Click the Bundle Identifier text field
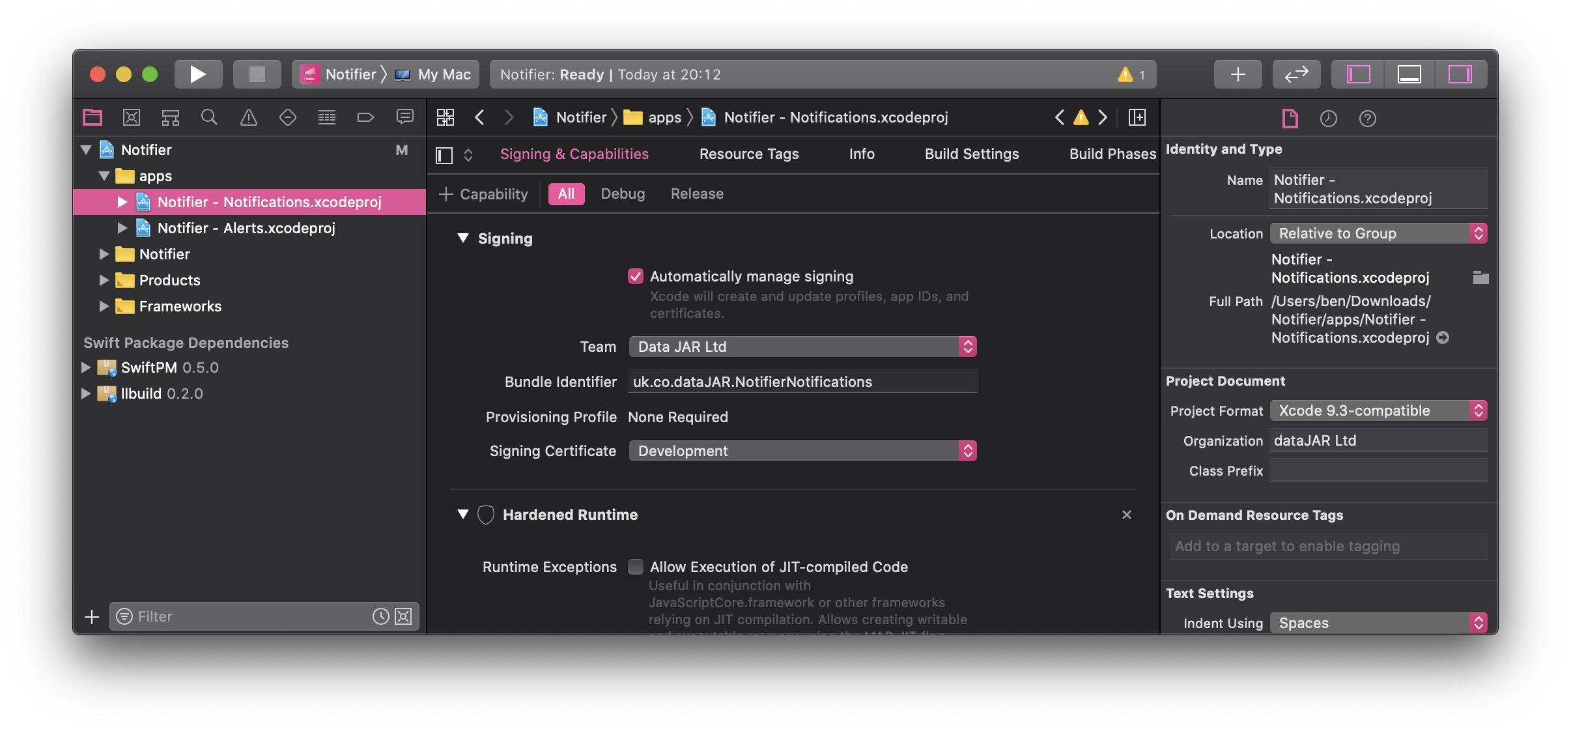The height and width of the screenshot is (731, 1571). (802, 382)
